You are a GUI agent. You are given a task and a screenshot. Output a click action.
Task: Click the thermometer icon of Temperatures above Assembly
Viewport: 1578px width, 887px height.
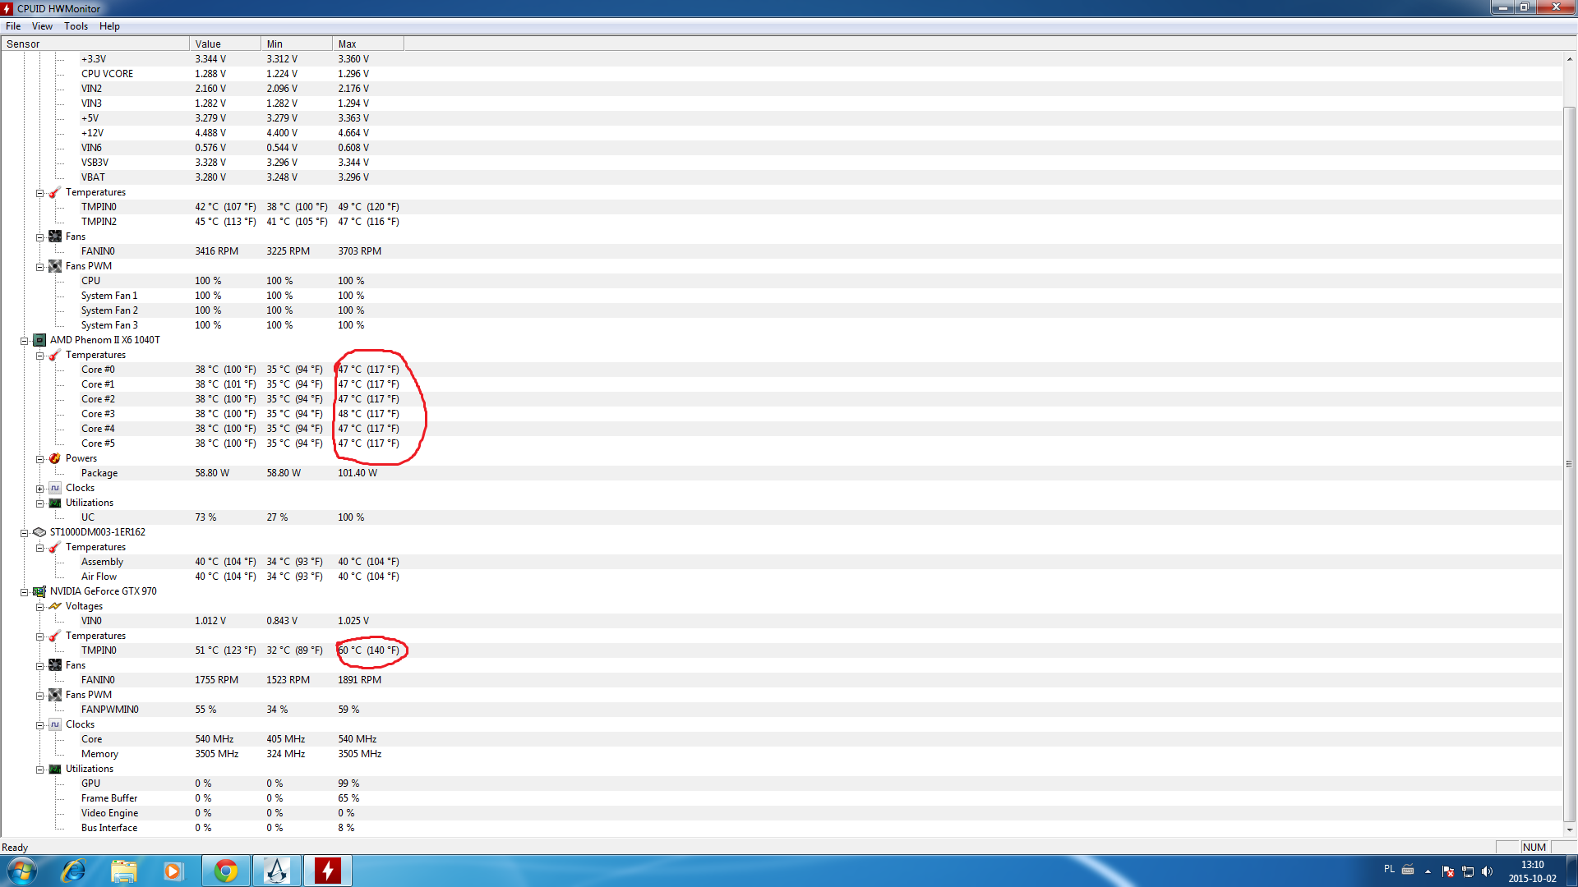[55, 547]
